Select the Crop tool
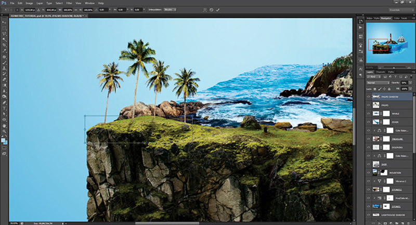 pyautogui.click(x=4, y=45)
